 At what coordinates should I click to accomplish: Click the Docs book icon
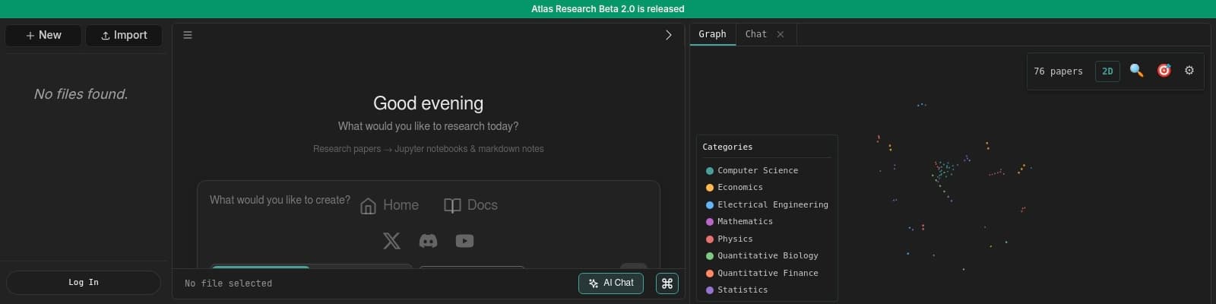452,206
